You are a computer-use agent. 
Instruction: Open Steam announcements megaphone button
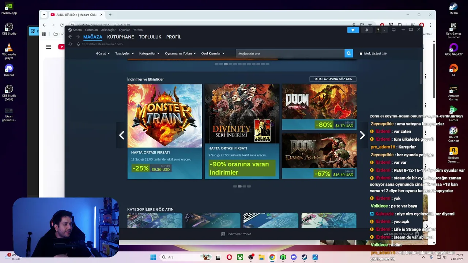(x=353, y=30)
